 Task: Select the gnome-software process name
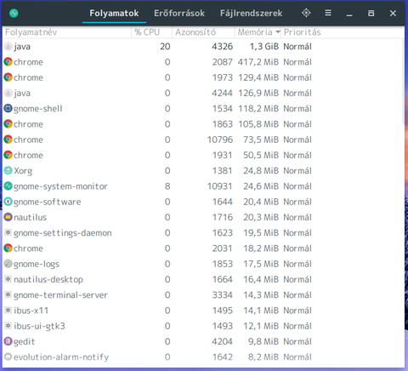click(x=48, y=202)
